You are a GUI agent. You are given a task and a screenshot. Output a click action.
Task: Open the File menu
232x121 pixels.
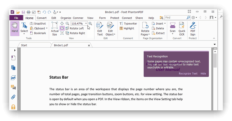click(x=16, y=18)
